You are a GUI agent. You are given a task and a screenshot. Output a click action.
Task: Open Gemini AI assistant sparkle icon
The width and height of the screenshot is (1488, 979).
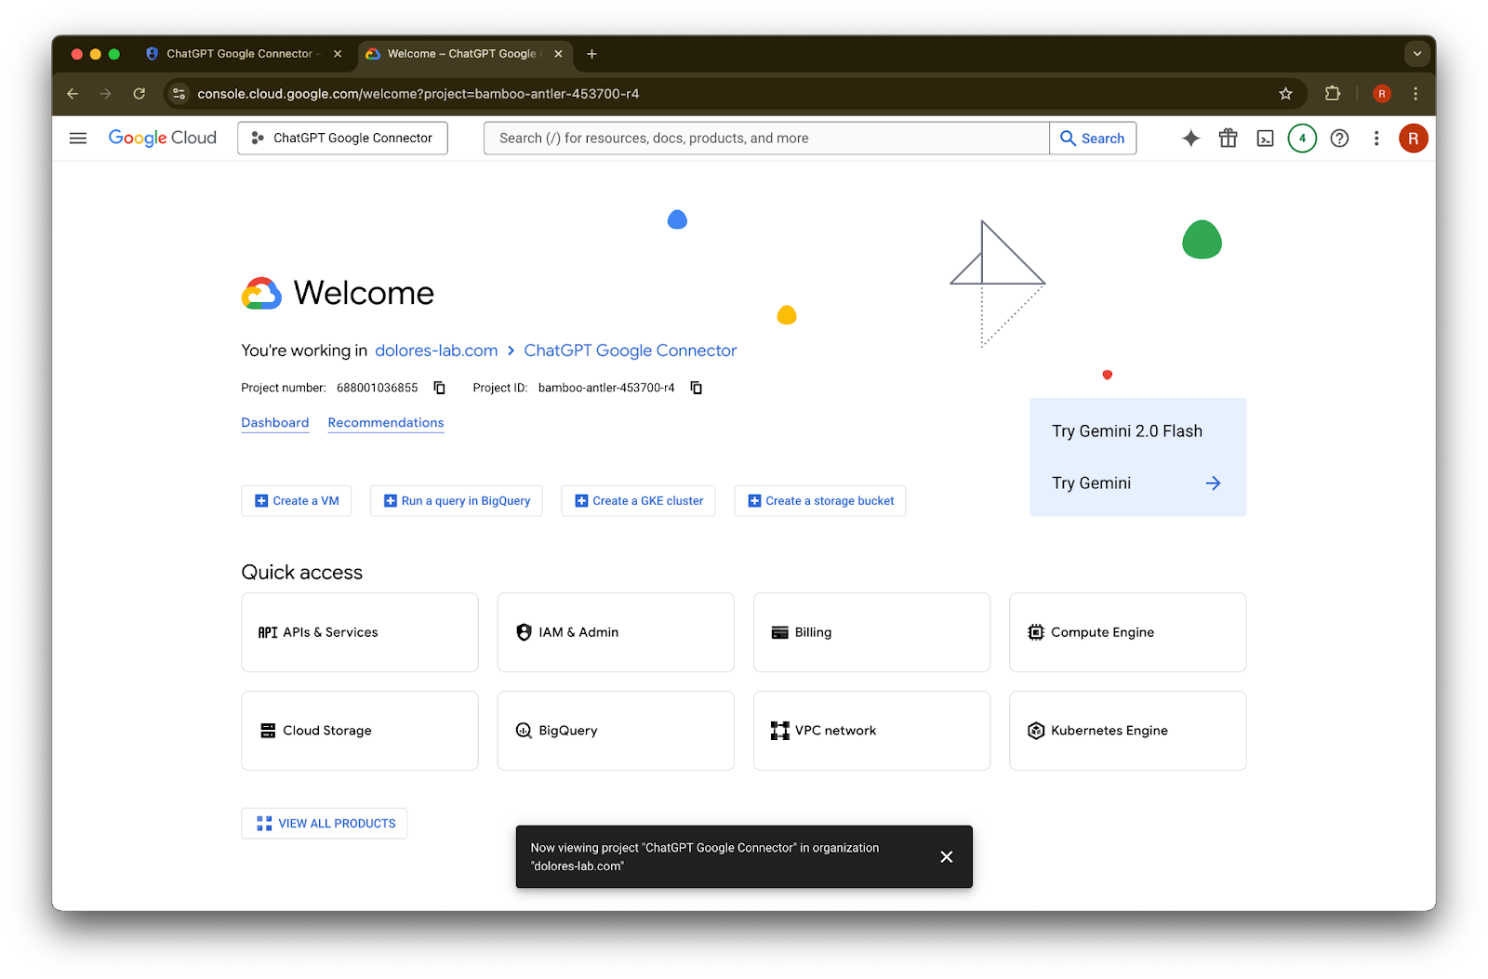(x=1190, y=139)
